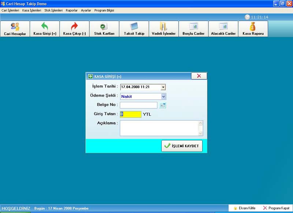Screen dimensions: 293x213
Task: Click the yellow Giriş Tutarı field
Action: pyautogui.click(x=131, y=114)
